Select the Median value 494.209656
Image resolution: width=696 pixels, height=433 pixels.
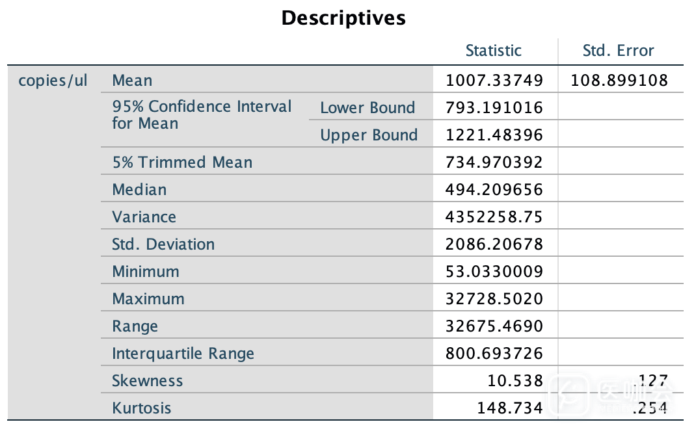coord(494,190)
